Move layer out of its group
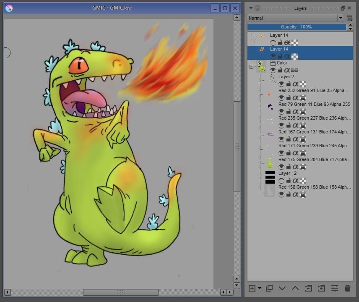Viewport: 359px width, 302px height. point(308,288)
